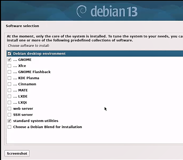Image resolution: width=183 pixels, height=160 pixels.
Task: Check the LXDE checkbox
Action: (10, 96)
